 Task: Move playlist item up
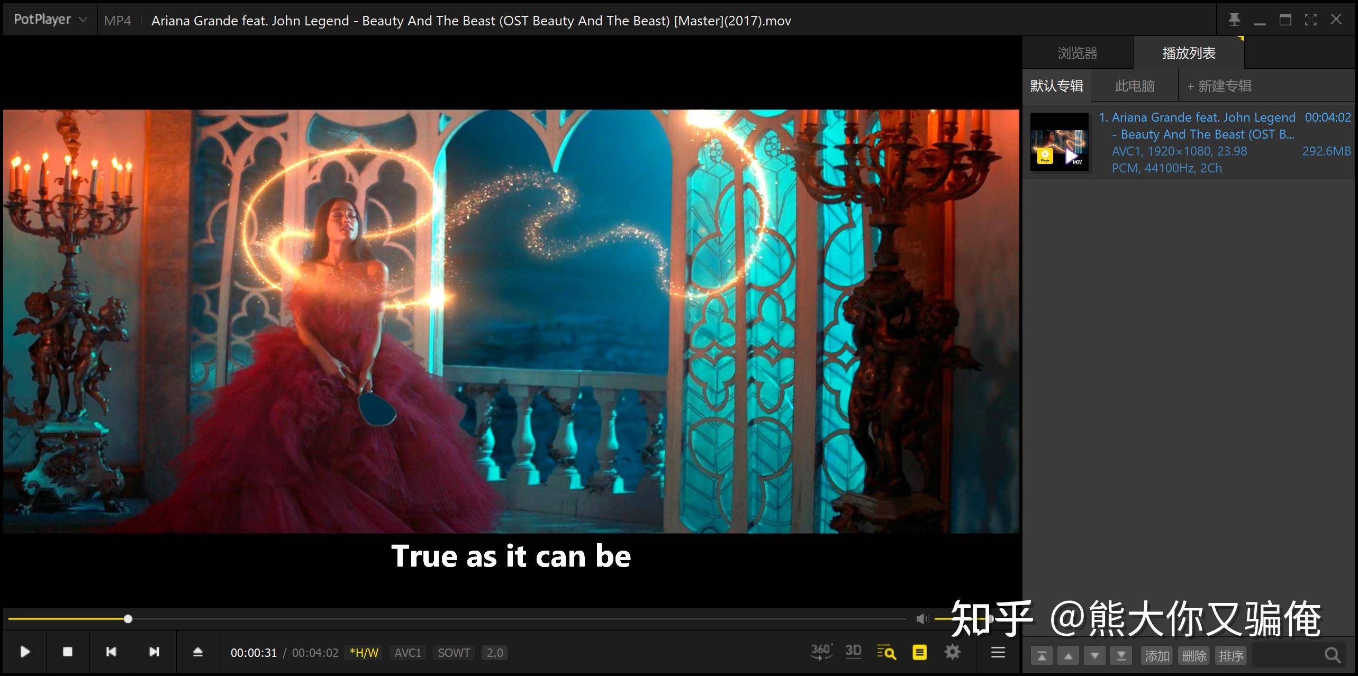click(1068, 656)
